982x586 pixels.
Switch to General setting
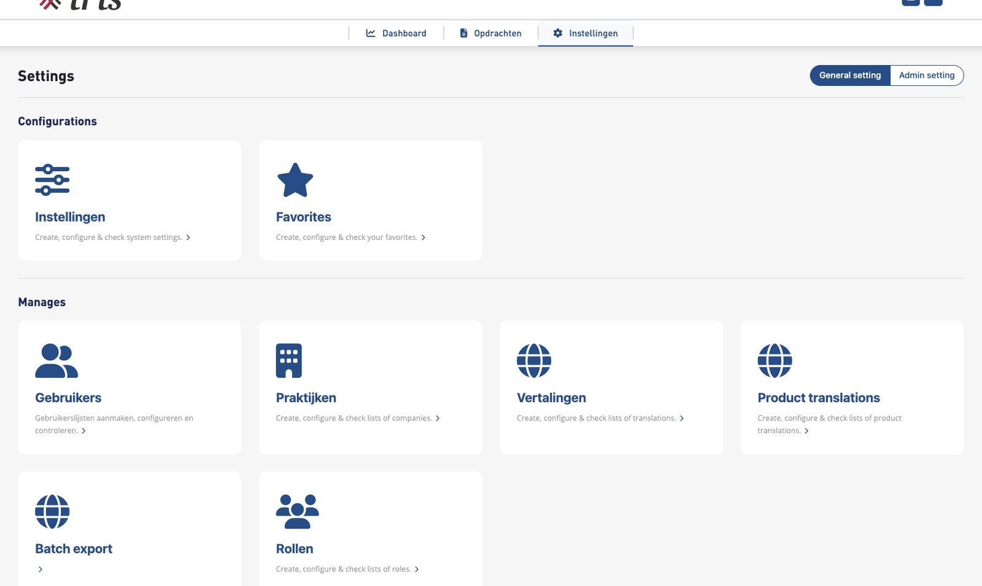pyautogui.click(x=850, y=75)
